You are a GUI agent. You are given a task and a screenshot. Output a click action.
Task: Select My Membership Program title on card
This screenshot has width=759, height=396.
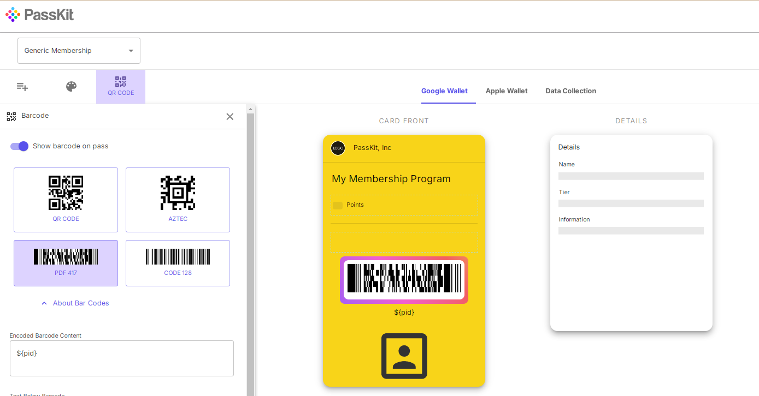[x=391, y=179]
